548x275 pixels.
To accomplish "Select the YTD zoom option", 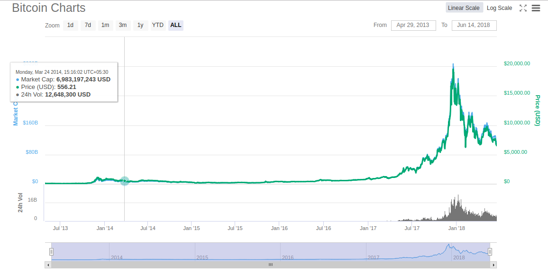I will tap(158, 25).
